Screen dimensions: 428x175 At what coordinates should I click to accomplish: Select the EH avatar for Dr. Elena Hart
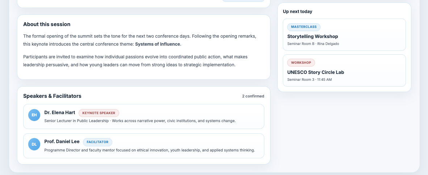pyautogui.click(x=34, y=115)
